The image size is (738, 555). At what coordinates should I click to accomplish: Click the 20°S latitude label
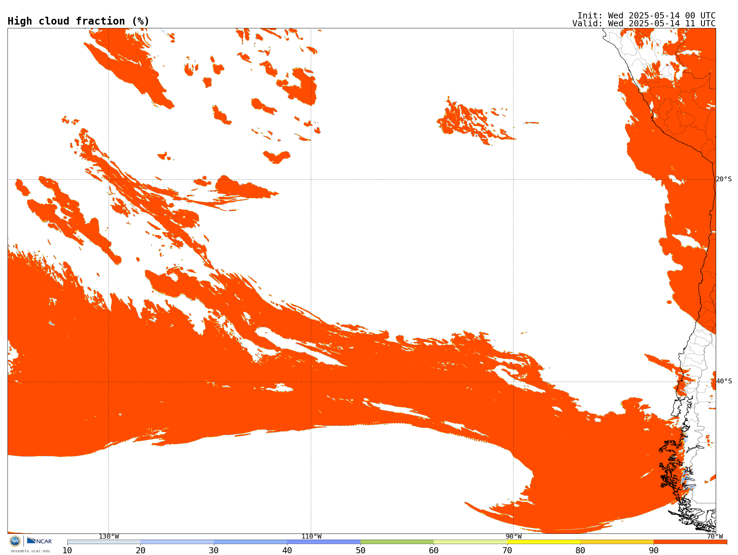(724, 179)
